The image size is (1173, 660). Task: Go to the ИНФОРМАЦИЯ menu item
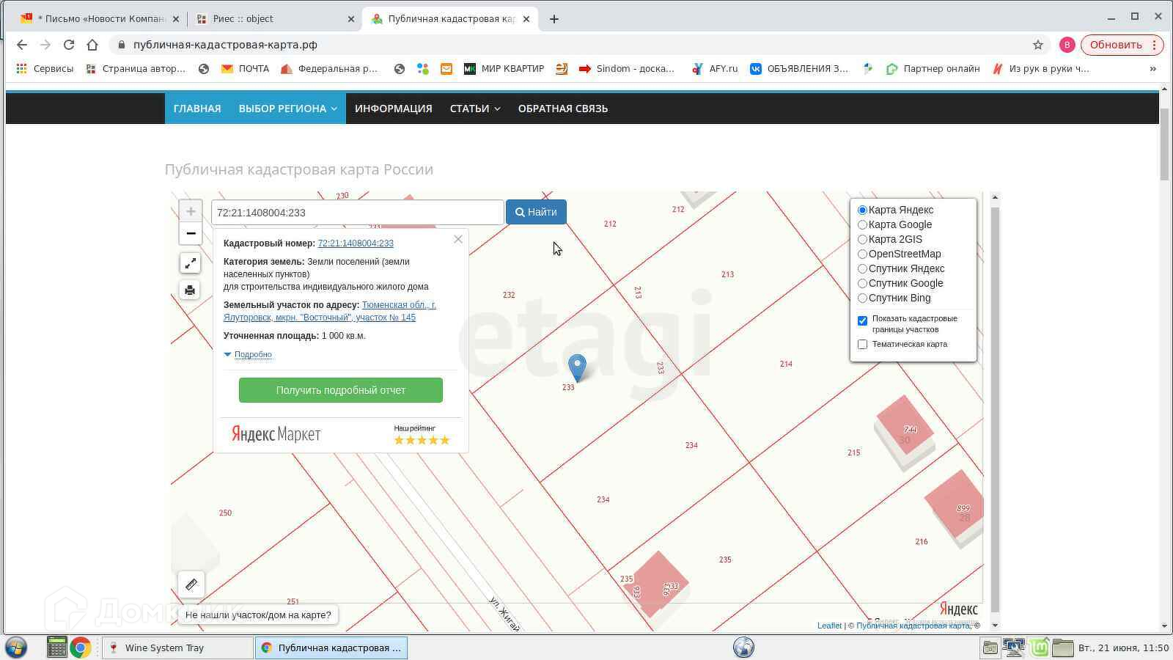[x=393, y=109]
